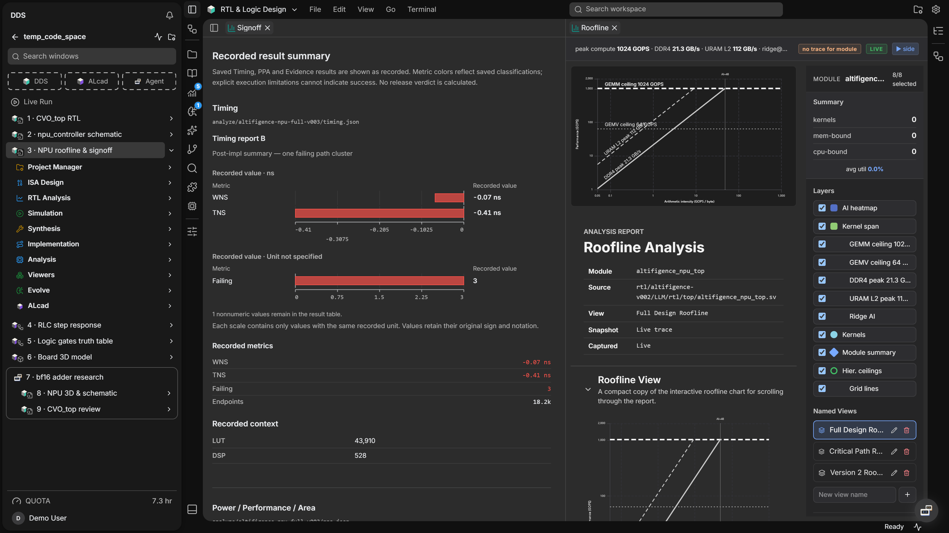Open the Edit menu
Screen dimensions: 949x533
coord(339,9)
